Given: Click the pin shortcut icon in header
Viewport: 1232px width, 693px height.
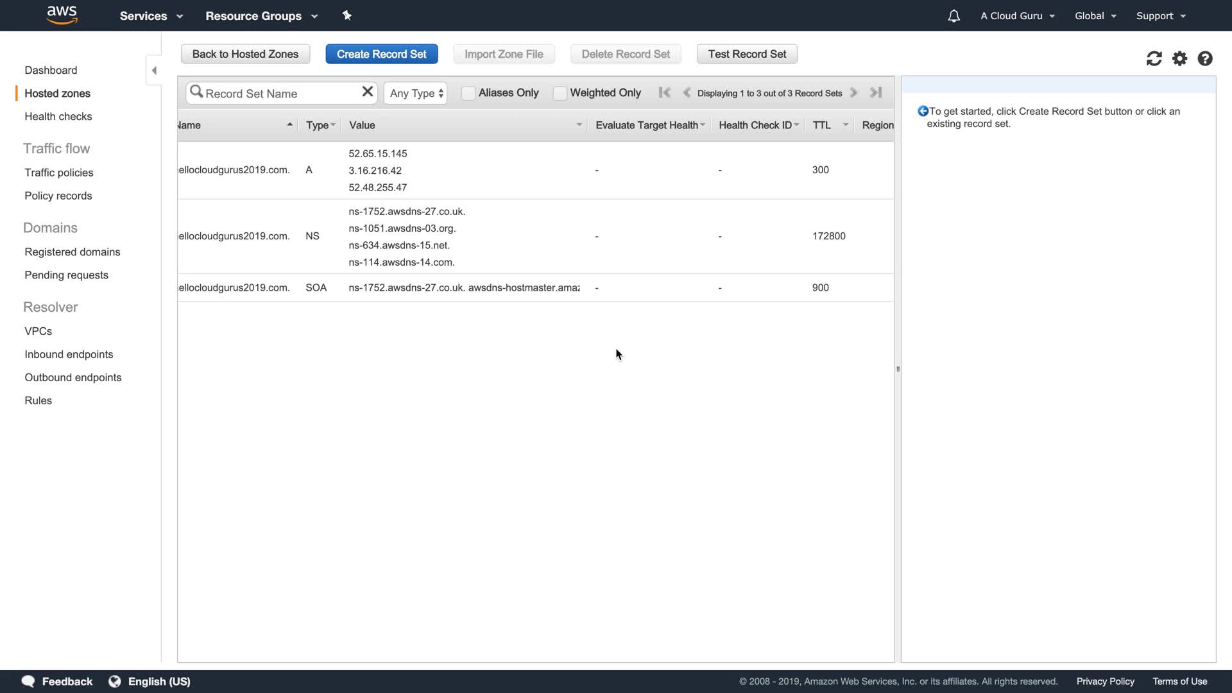Looking at the screenshot, I should (x=347, y=15).
